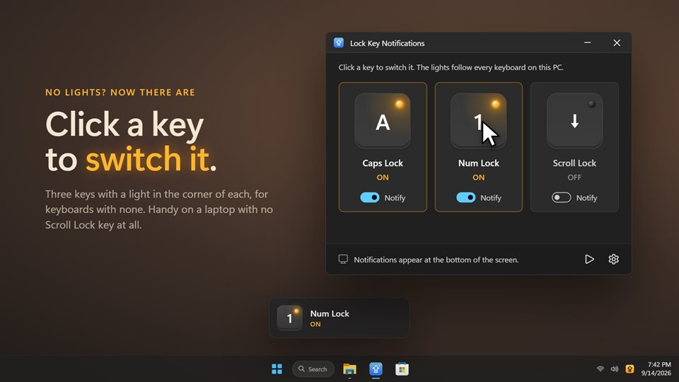The height and width of the screenshot is (382, 679).
Task: Click the yellow lock key tray icon
Action: point(629,369)
